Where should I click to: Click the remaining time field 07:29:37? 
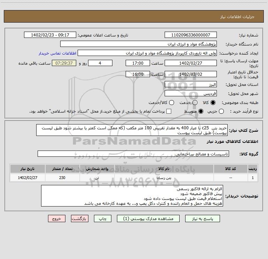point(64,63)
